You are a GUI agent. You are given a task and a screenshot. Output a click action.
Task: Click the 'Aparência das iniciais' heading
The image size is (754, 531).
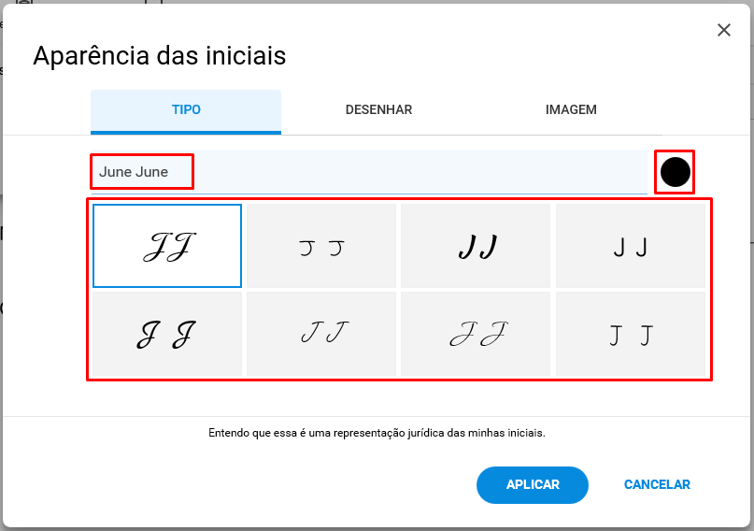point(160,55)
